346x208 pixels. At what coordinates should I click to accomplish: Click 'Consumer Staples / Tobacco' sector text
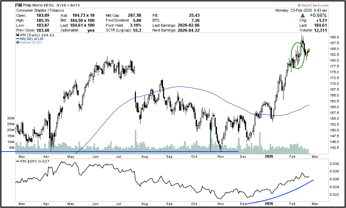coord(40,10)
